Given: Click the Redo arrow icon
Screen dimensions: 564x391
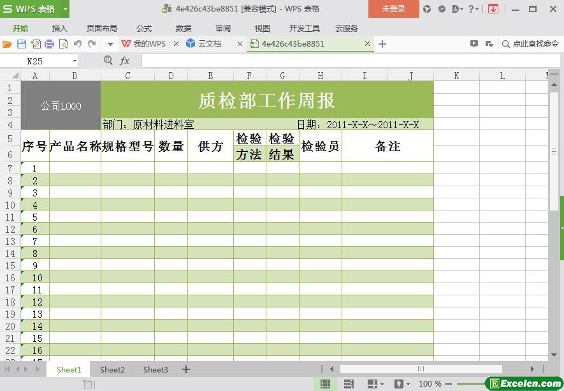Looking at the screenshot, I should coord(92,44).
